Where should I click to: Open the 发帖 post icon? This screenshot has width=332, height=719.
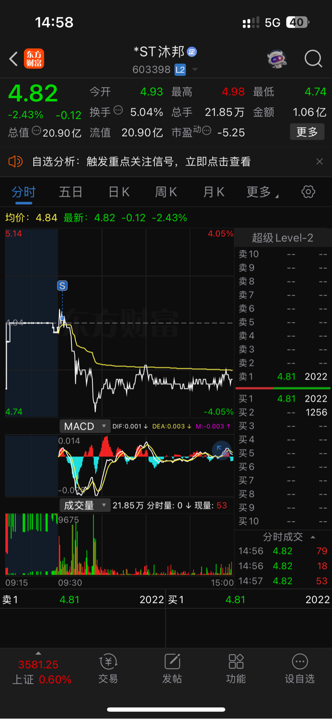[x=172, y=669]
